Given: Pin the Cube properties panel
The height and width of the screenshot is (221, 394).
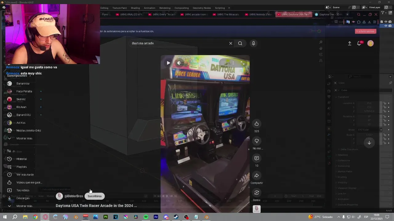Looking at the screenshot, I should coord(390,83).
